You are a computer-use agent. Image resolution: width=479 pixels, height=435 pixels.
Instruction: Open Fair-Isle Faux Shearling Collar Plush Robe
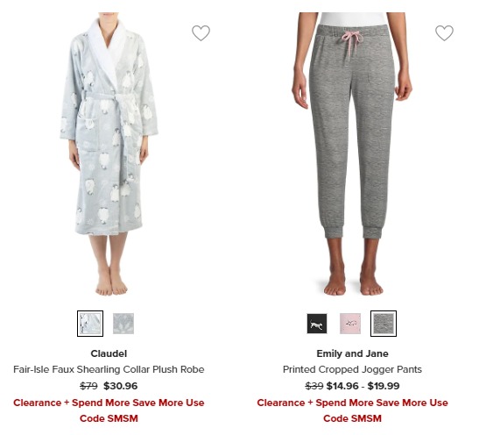tap(109, 369)
